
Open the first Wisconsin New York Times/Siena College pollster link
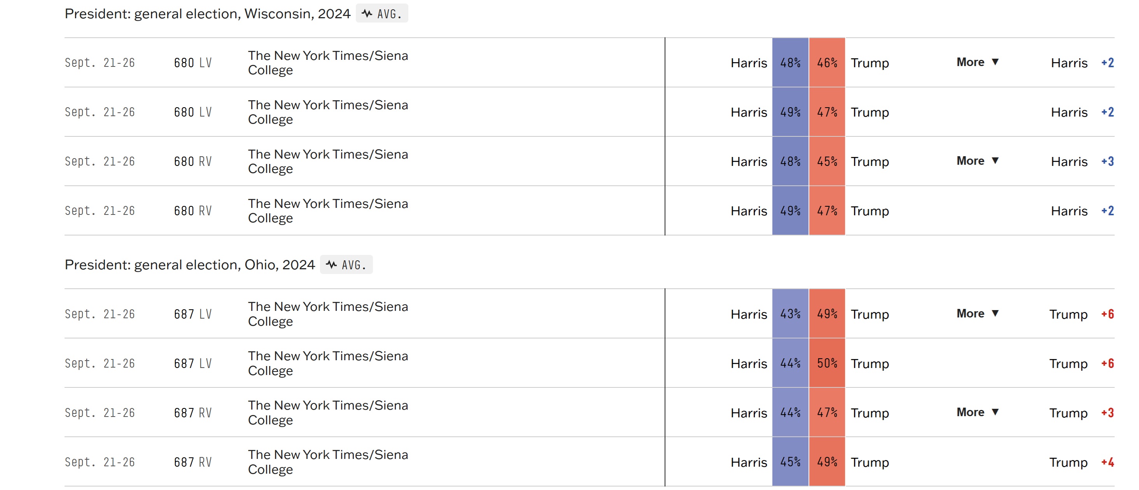(x=328, y=63)
